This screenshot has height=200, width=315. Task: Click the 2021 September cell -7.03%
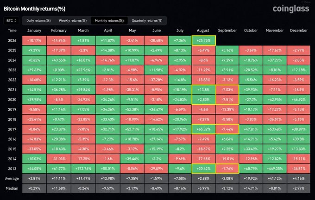point(227,90)
